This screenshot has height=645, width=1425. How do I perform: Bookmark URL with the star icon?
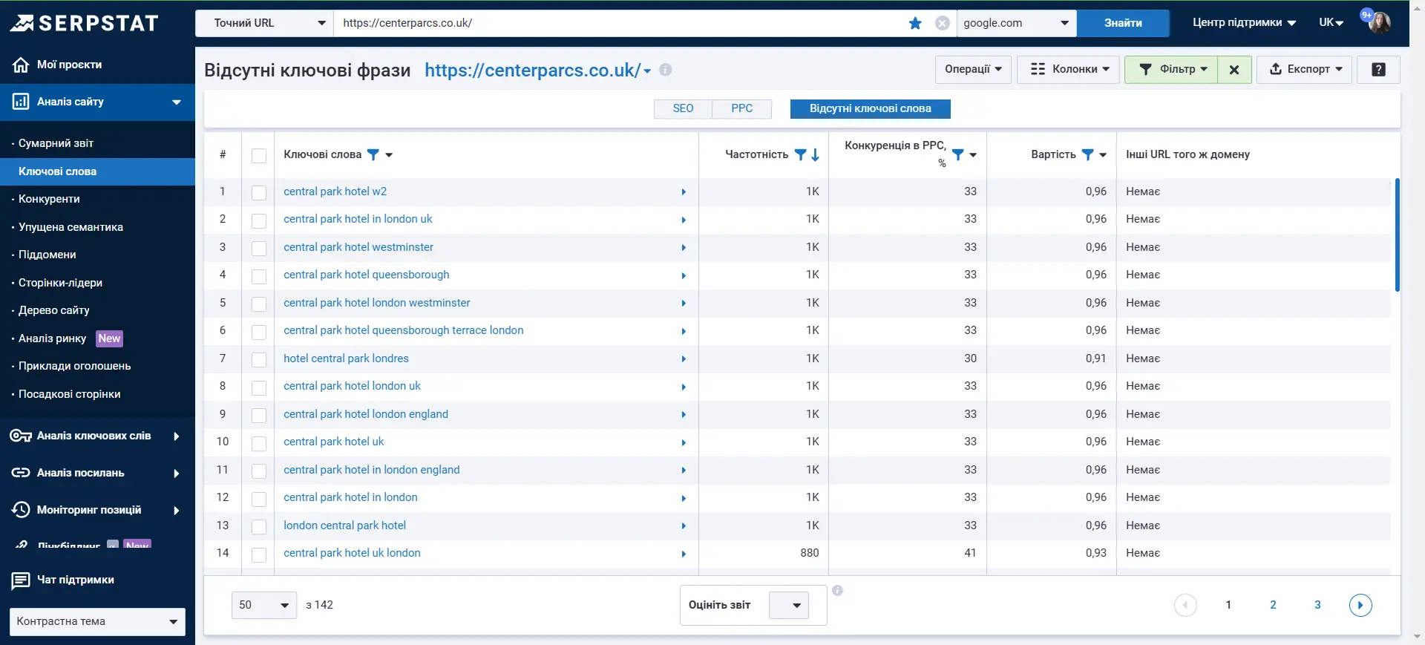pos(915,23)
